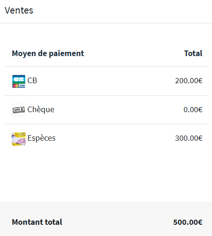212x236 pixels.
Task: Click the Espèces banknotes icon
Action: click(19, 139)
